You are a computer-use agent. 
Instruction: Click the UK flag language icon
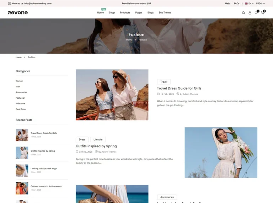tap(246, 4)
